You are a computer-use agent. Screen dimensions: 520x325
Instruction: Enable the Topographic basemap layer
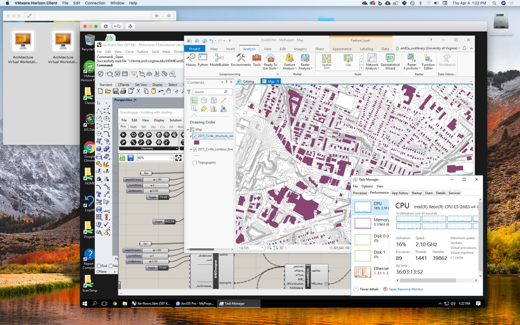point(195,162)
